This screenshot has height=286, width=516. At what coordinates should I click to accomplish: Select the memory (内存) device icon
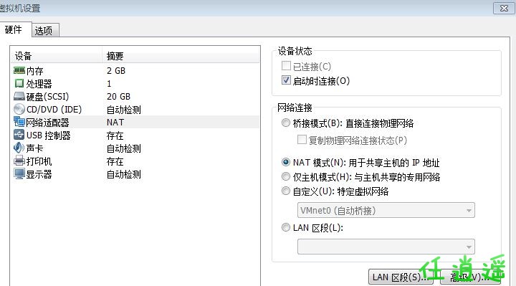pos(19,70)
